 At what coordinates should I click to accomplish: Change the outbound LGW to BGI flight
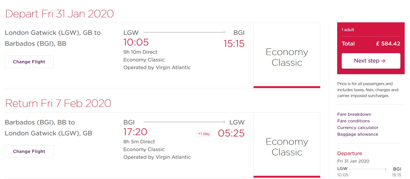[x=29, y=62]
